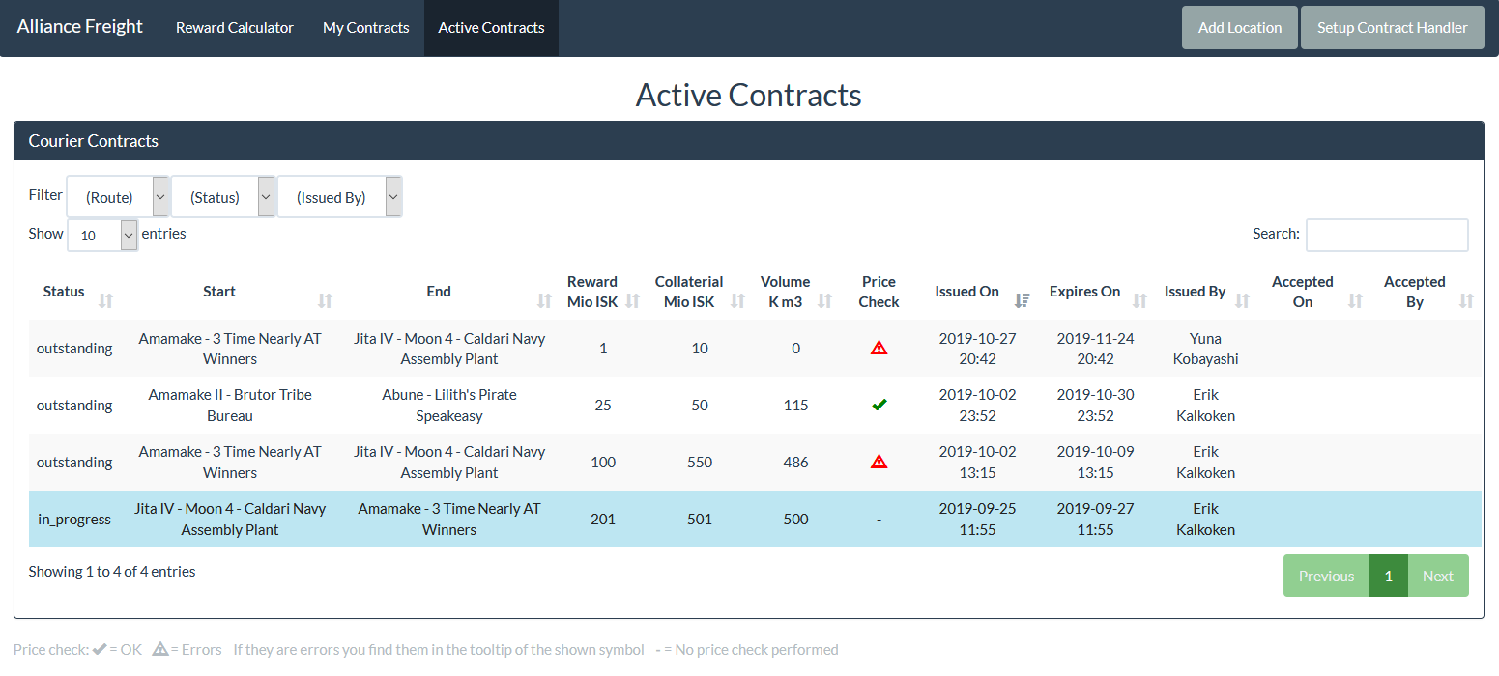Click the Yuna Kobayashi issued by cell
This screenshot has height=676, width=1499.
[1205, 349]
